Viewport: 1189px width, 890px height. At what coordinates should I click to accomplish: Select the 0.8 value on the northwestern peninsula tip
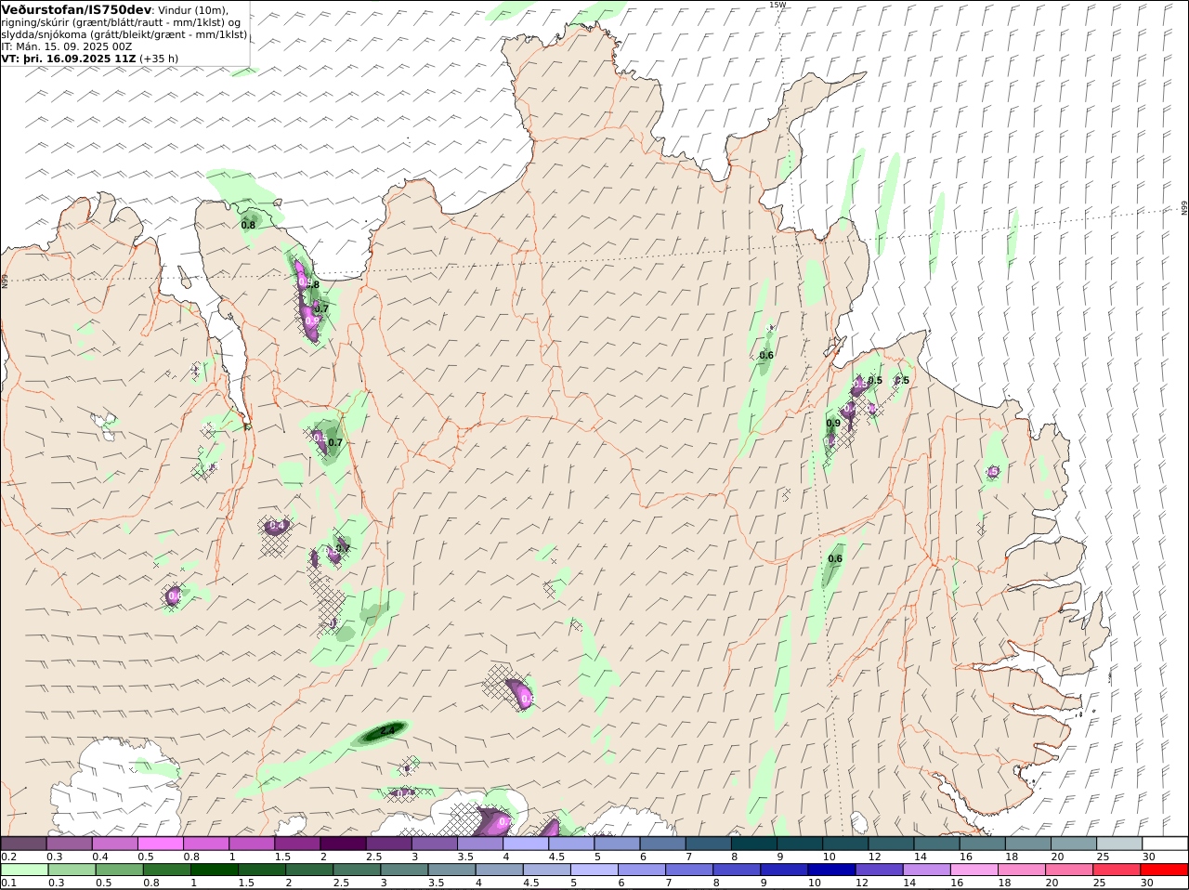tap(248, 225)
